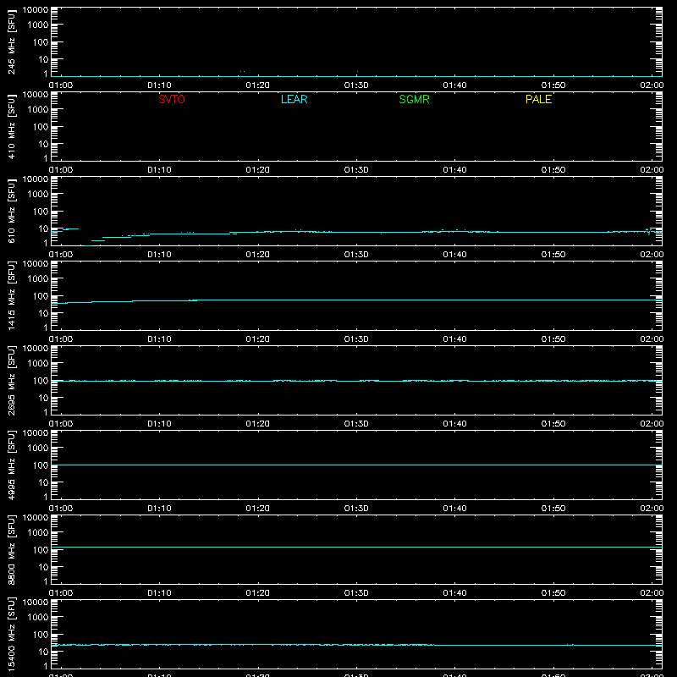Select the 245 MHz [SFU] axis title

click(x=12, y=42)
